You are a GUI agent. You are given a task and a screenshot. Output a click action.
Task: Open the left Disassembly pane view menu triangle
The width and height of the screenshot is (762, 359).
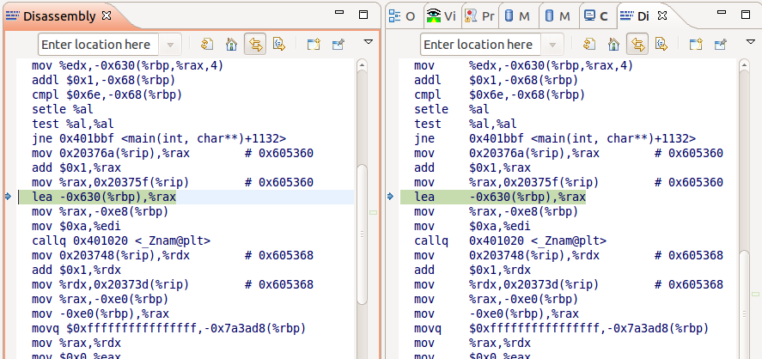[369, 42]
